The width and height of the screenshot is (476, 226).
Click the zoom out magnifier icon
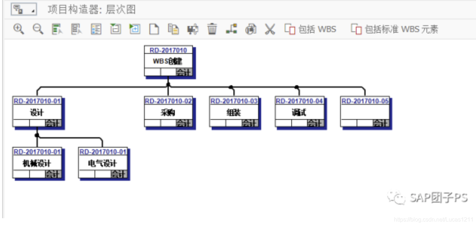[x=38, y=29]
